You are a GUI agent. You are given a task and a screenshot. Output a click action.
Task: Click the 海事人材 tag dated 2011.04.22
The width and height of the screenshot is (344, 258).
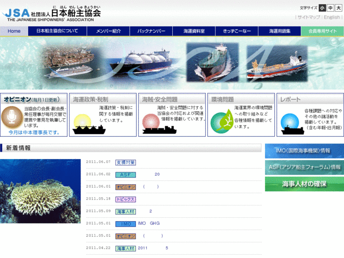[126, 249]
